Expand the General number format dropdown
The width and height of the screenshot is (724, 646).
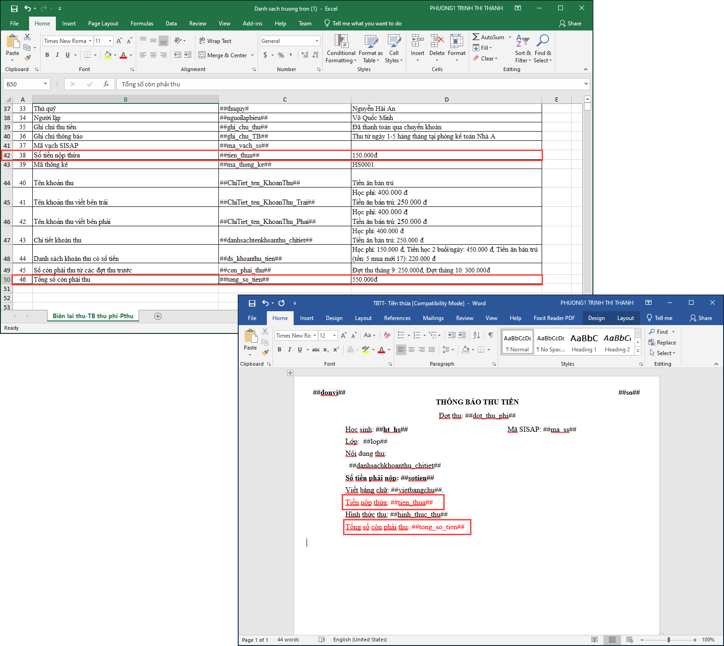[x=317, y=41]
